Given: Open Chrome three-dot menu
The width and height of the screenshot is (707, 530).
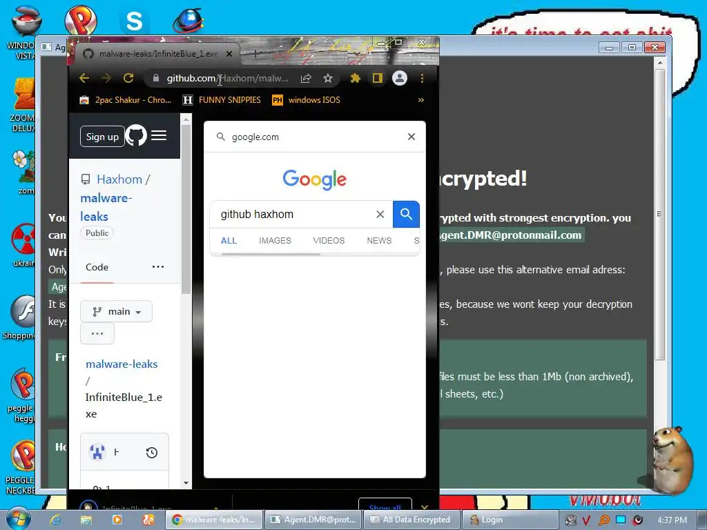Looking at the screenshot, I should coord(422,79).
